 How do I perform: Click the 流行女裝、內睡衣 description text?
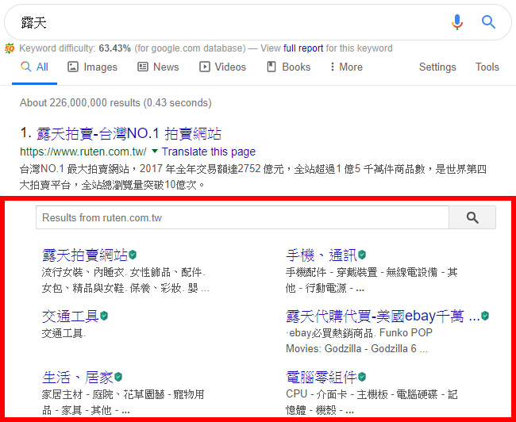(125, 280)
